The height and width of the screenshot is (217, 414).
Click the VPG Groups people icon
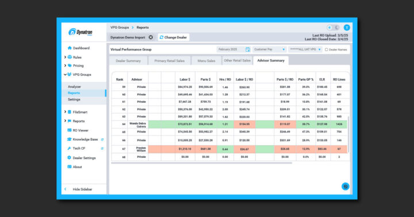(70, 75)
